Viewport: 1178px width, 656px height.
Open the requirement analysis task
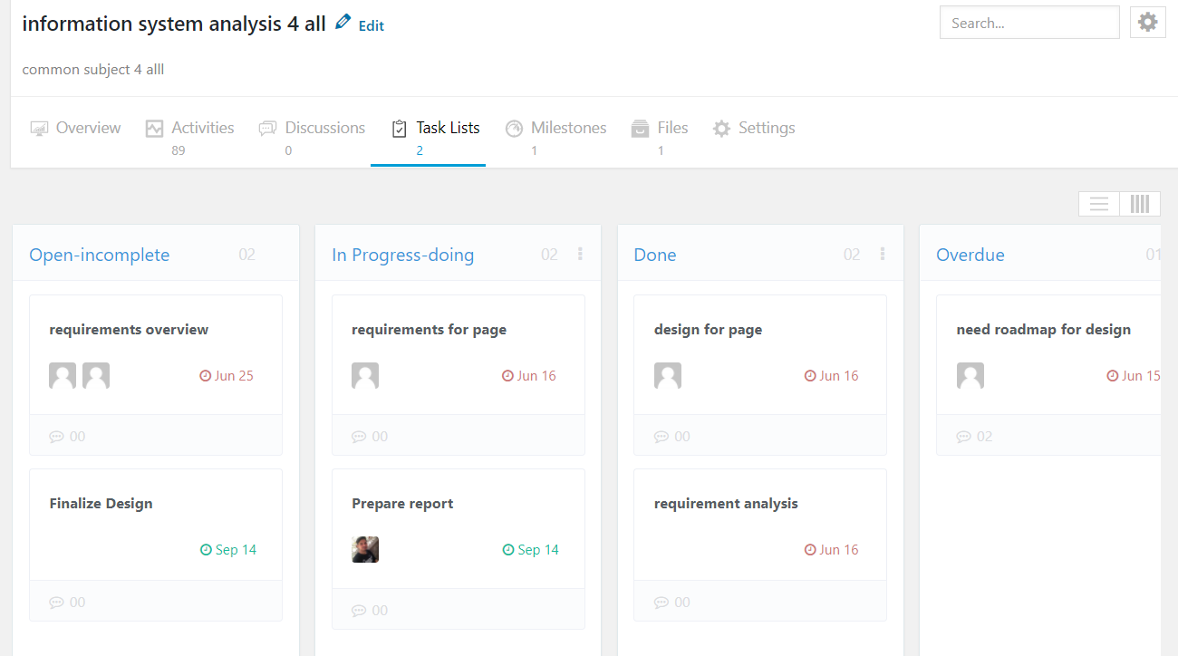pyautogui.click(x=726, y=504)
